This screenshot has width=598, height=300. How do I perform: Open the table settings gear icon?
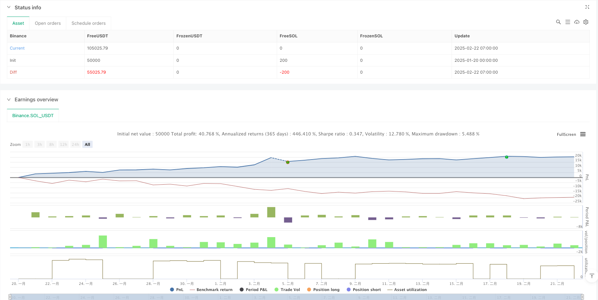(586, 22)
